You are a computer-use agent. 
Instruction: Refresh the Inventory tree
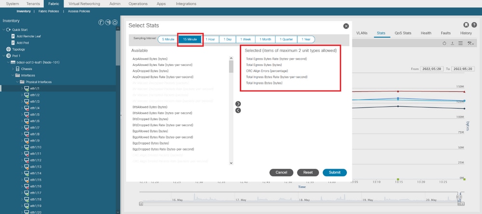pos(115,23)
